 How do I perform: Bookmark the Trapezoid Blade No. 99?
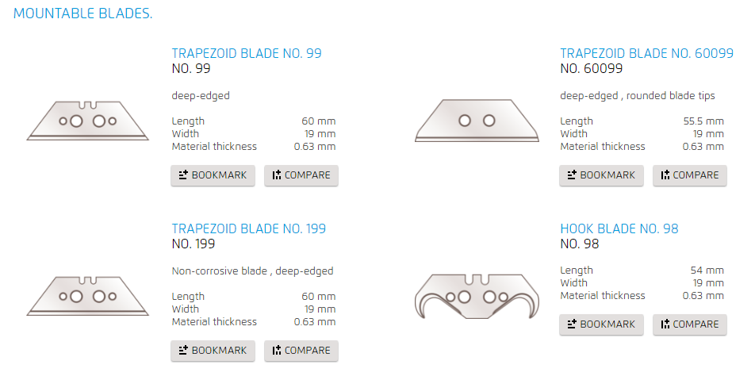point(213,175)
